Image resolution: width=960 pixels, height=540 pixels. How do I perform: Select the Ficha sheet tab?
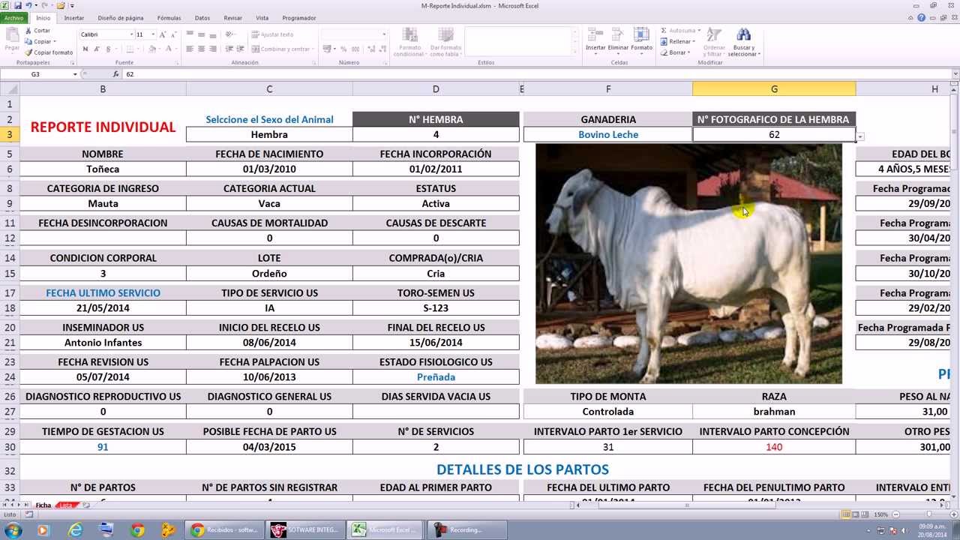click(x=43, y=505)
